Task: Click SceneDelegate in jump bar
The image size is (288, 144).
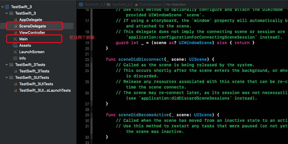Action: (151, 4)
